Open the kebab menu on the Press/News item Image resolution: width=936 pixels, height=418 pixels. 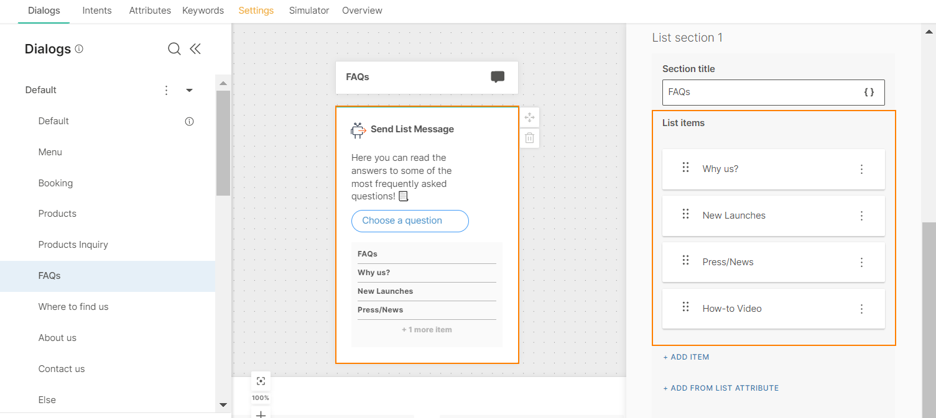pyautogui.click(x=861, y=262)
